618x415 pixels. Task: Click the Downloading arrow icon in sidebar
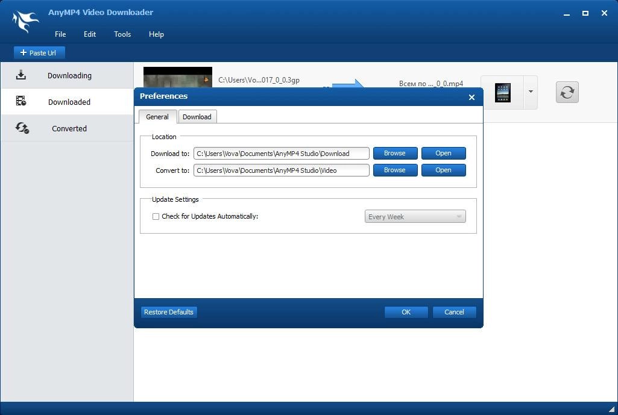tap(21, 75)
